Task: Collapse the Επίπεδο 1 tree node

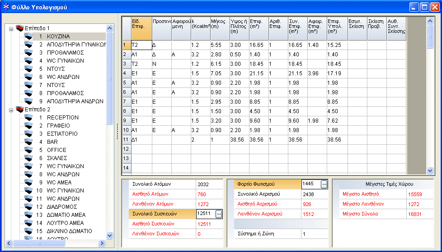Action: tap(11, 28)
